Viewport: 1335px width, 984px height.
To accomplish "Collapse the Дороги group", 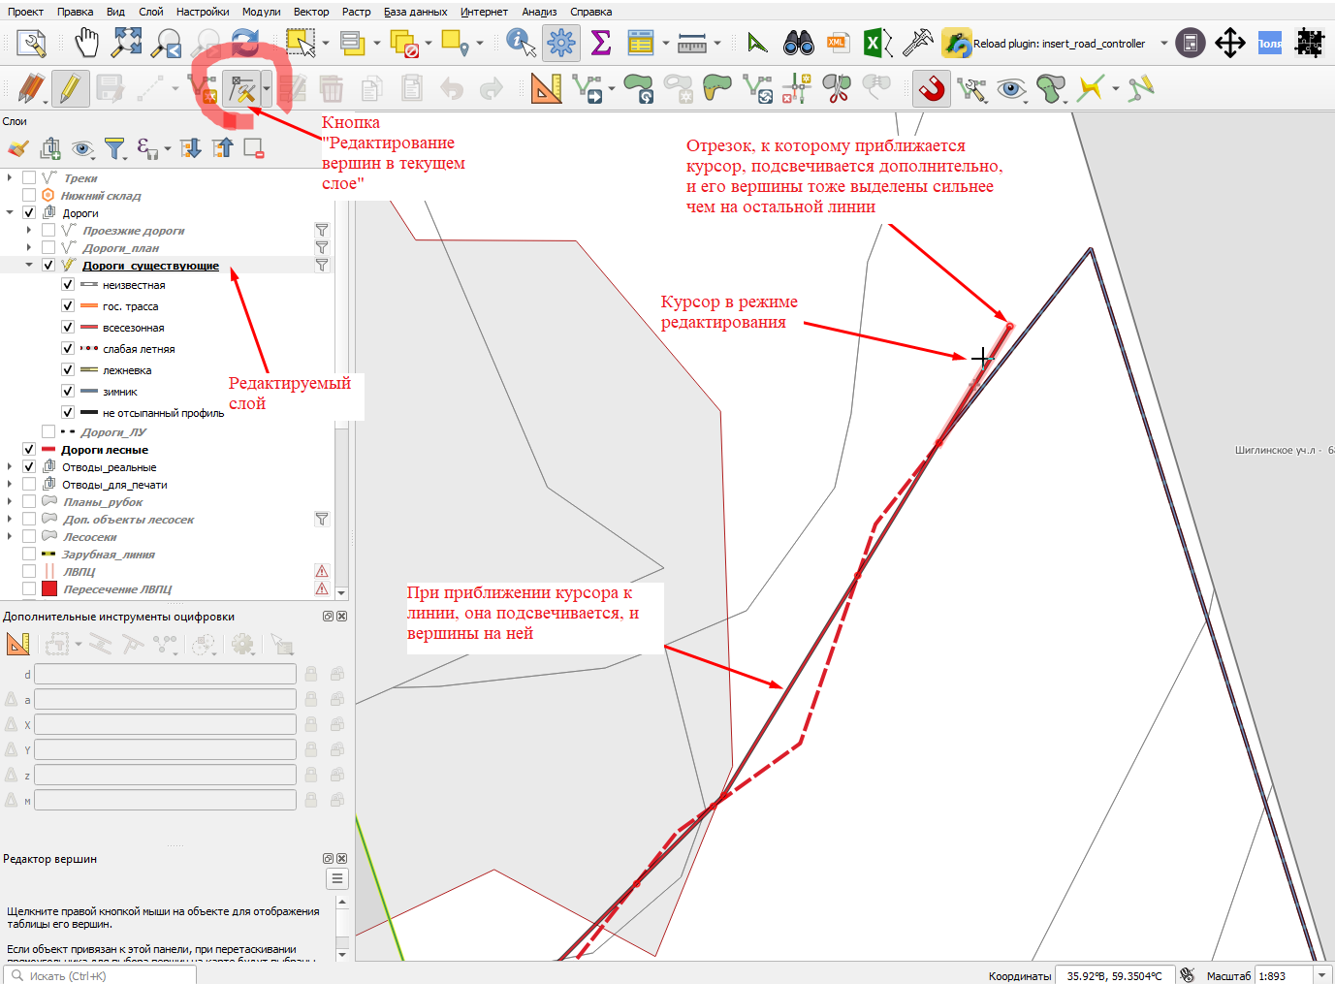I will click(10, 213).
